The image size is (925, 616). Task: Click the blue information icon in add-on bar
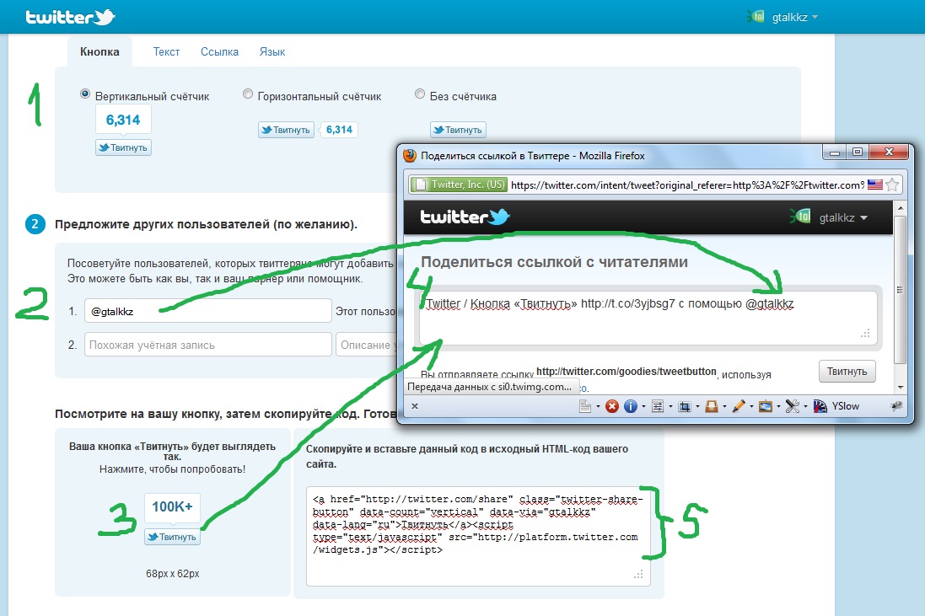tap(631, 406)
